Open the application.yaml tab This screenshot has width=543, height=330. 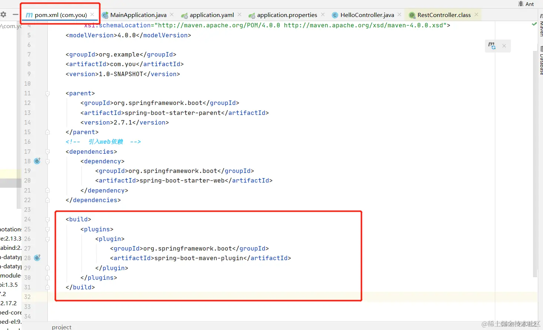pyautogui.click(x=211, y=15)
